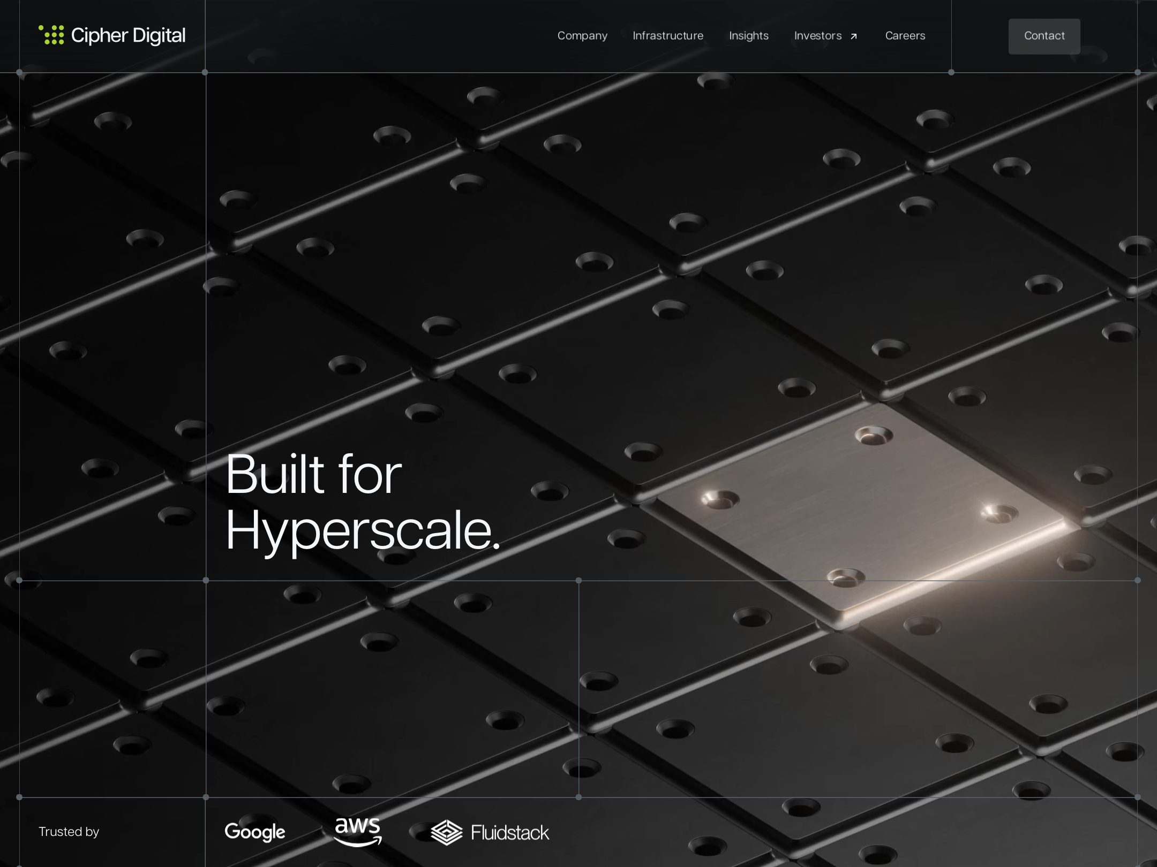Click the arrow icon beside Investors

(x=854, y=36)
